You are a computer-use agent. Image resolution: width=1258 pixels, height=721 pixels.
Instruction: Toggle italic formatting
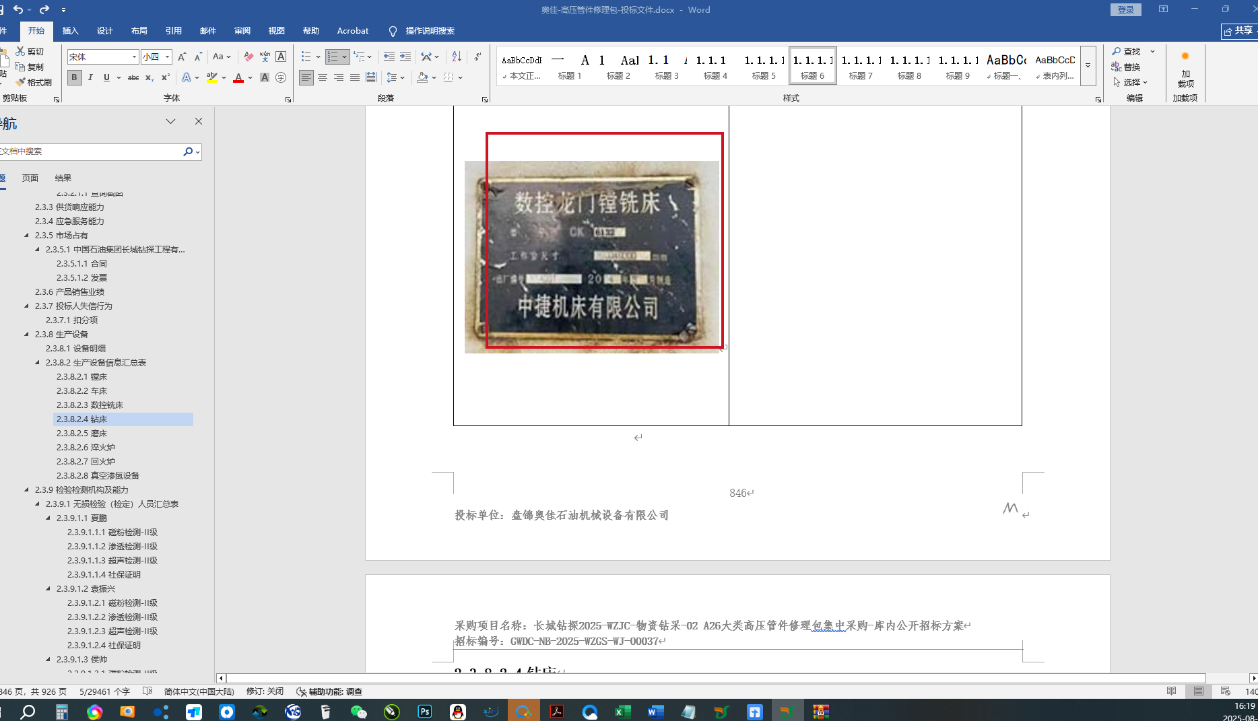click(x=90, y=77)
